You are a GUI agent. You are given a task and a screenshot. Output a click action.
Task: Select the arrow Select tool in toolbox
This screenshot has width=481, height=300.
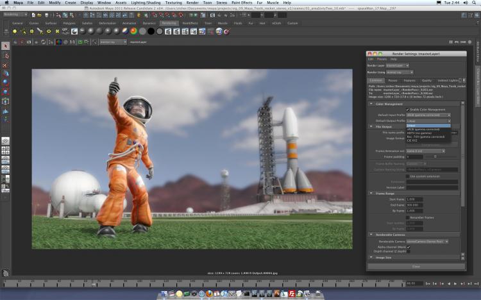click(5, 46)
